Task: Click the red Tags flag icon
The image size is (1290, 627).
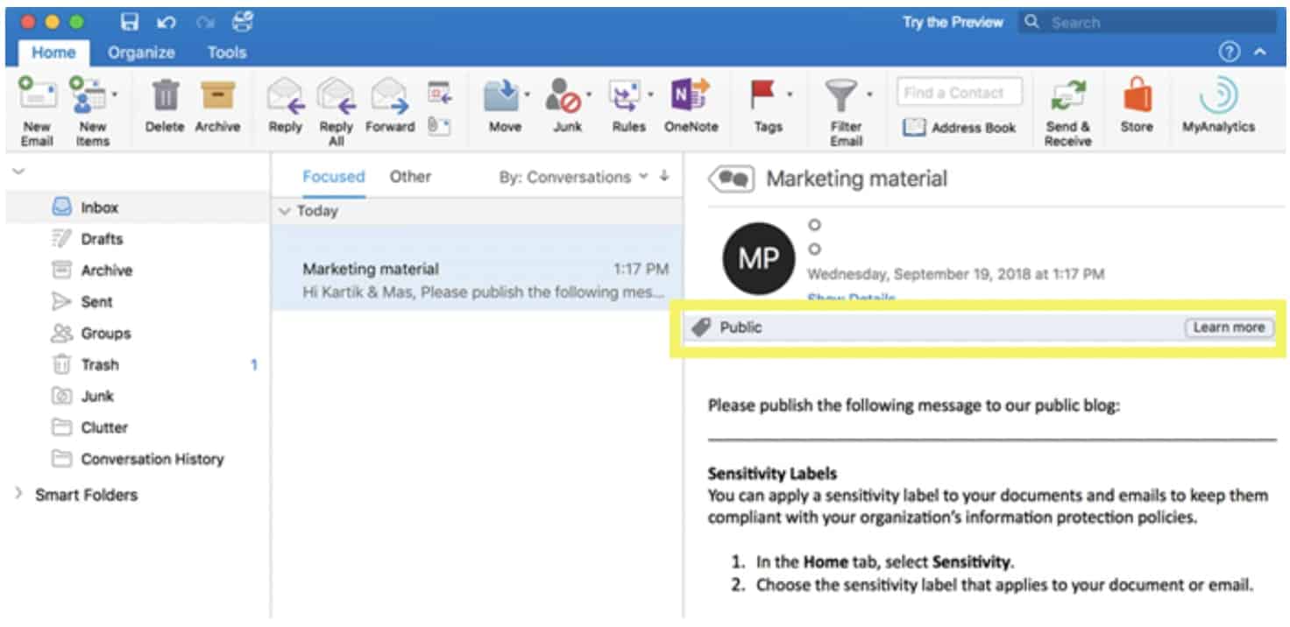Action: pos(762,95)
